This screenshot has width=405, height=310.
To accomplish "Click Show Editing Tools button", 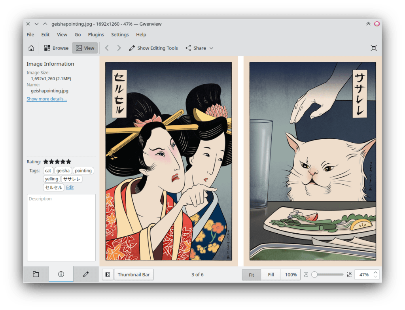I will pos(153,48).
